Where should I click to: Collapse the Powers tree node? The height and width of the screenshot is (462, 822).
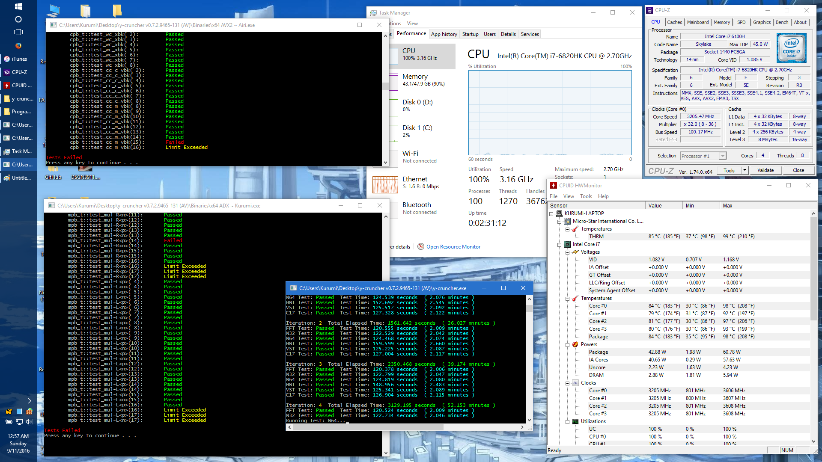pyautogui.click(x=567, y=345)
